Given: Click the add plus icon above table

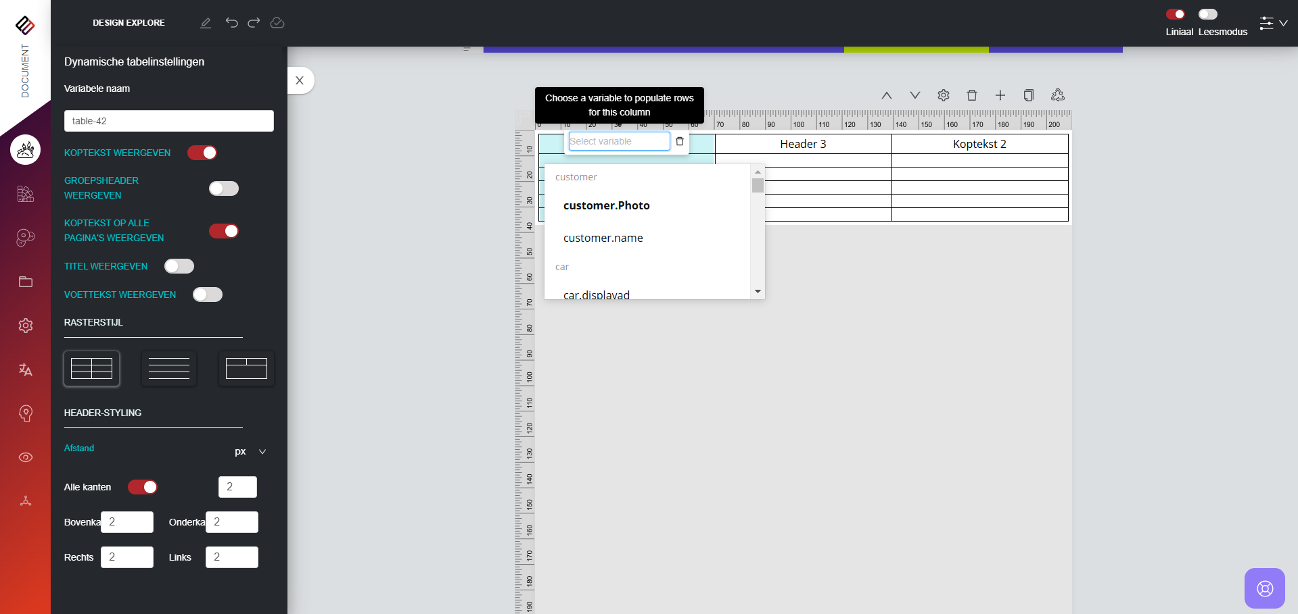Looking at the screenshot, I should 1000,95.
